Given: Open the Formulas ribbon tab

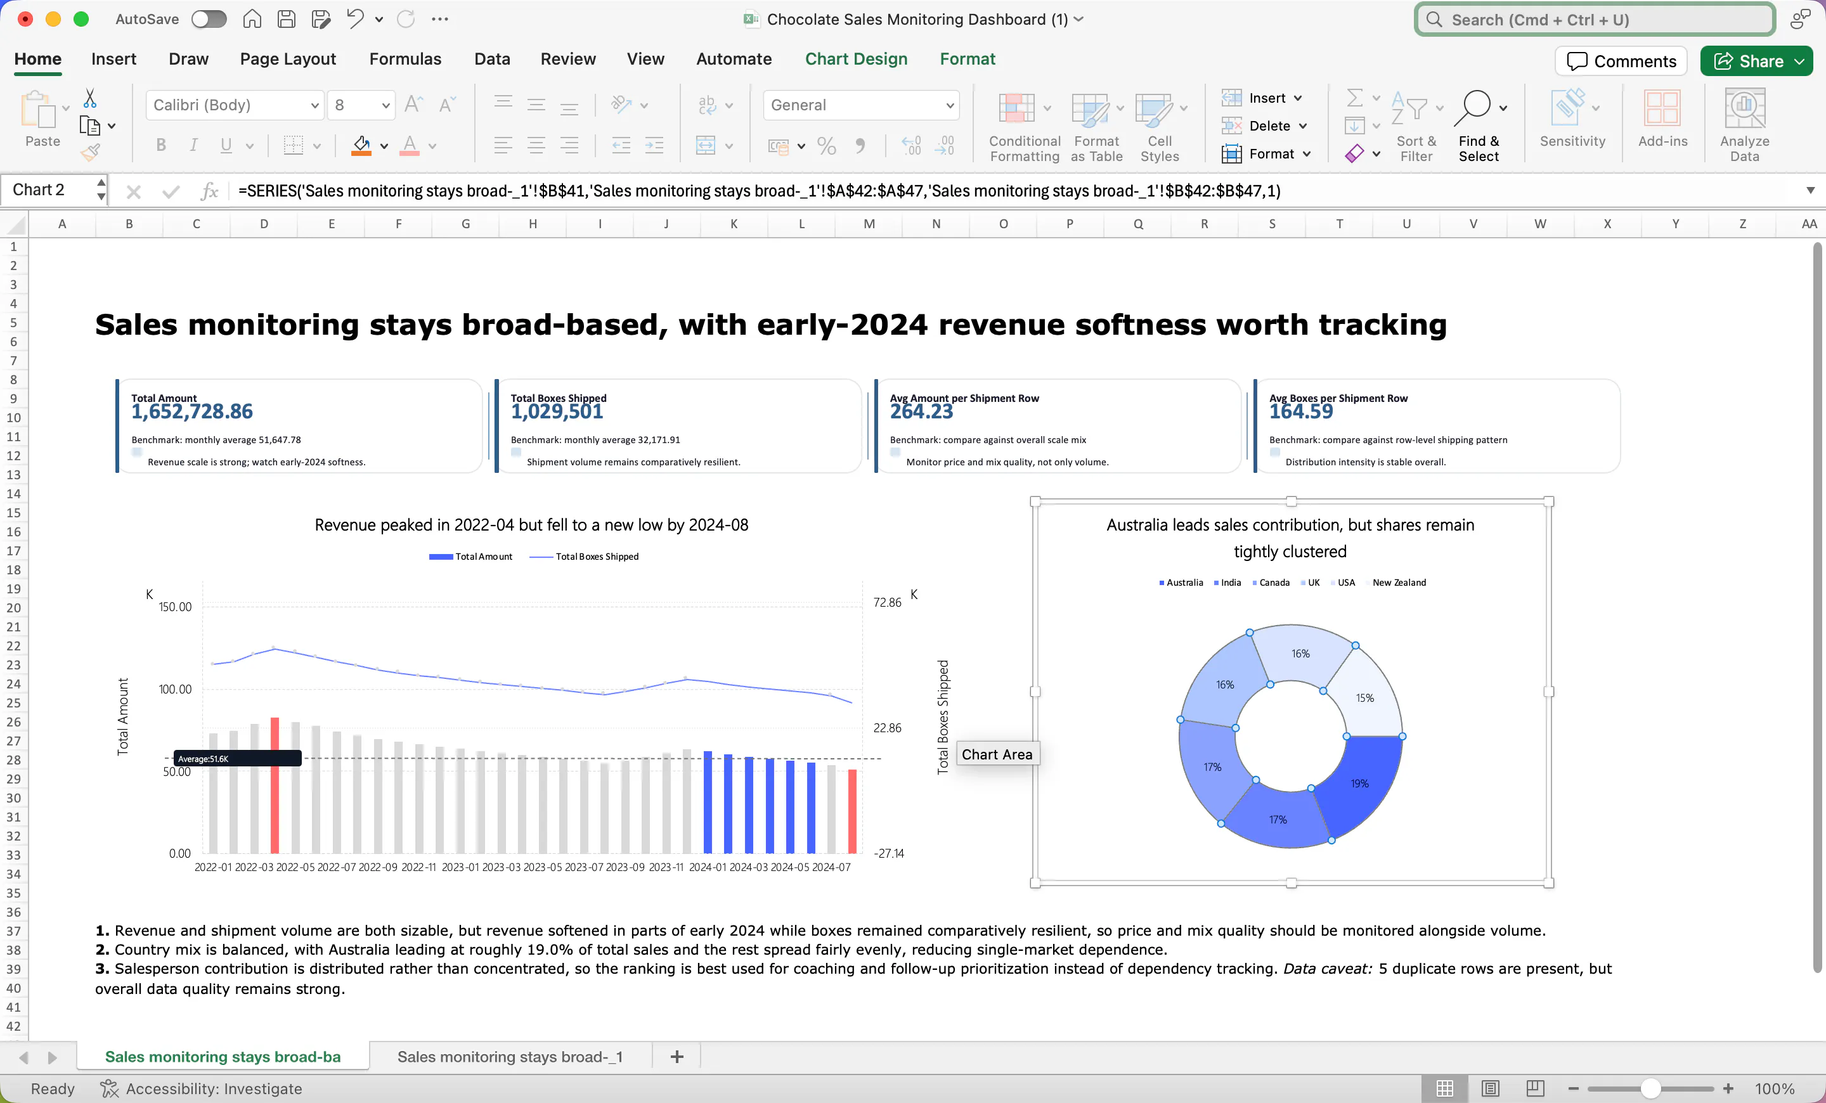Looking at the screenshot, I should pos(405,58).
